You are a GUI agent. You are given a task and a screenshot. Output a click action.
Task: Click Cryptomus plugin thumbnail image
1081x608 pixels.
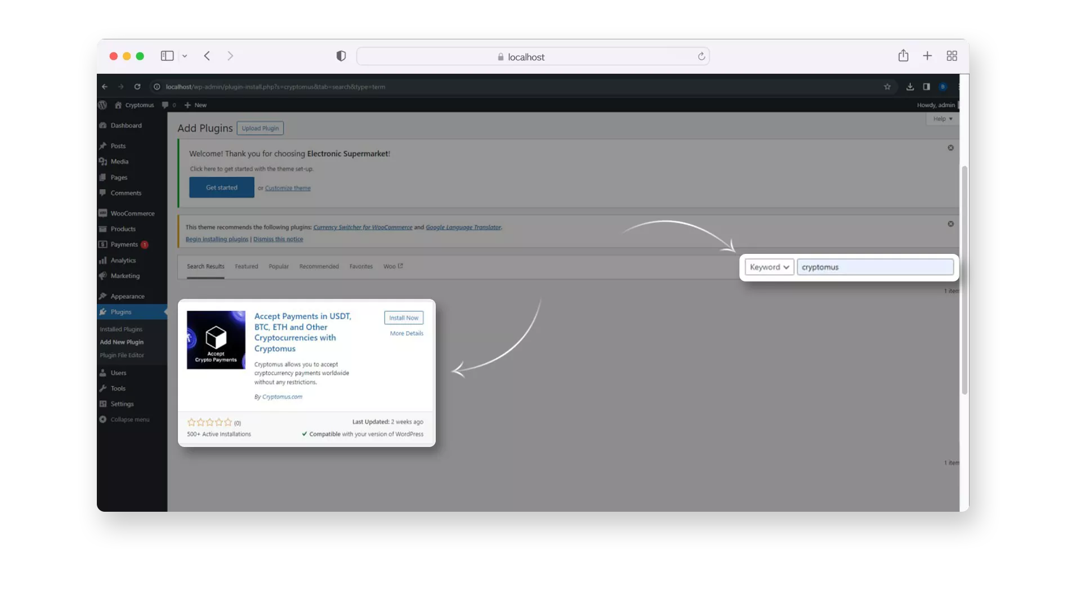(x=216, y=340)
